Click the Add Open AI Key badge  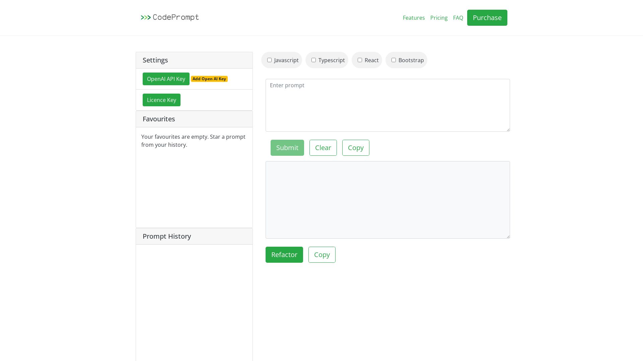[209, 79]
